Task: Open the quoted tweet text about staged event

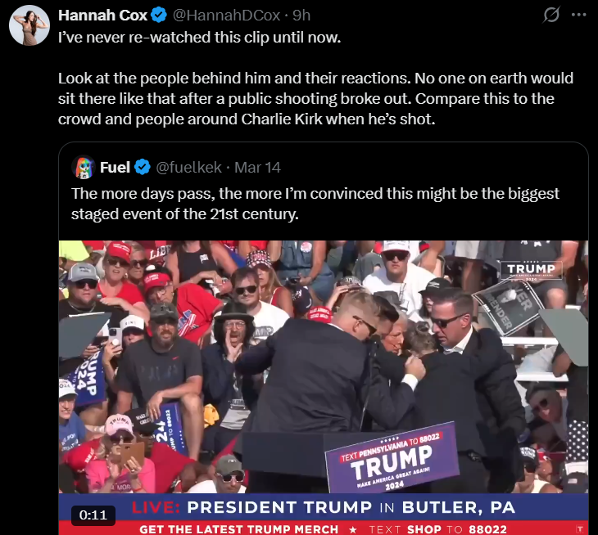Action: tap(315, 204)
